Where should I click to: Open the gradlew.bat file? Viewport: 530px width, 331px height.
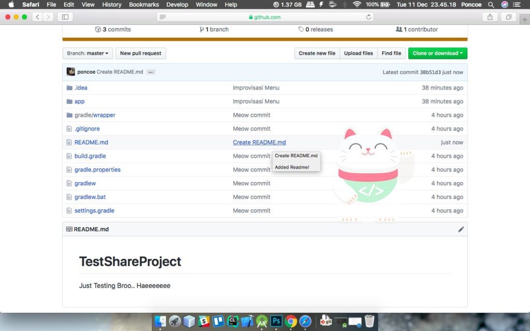[x=90, y=197]
